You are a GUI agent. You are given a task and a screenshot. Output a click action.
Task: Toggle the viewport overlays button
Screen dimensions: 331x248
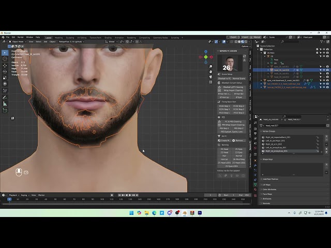tap(224, 42)
